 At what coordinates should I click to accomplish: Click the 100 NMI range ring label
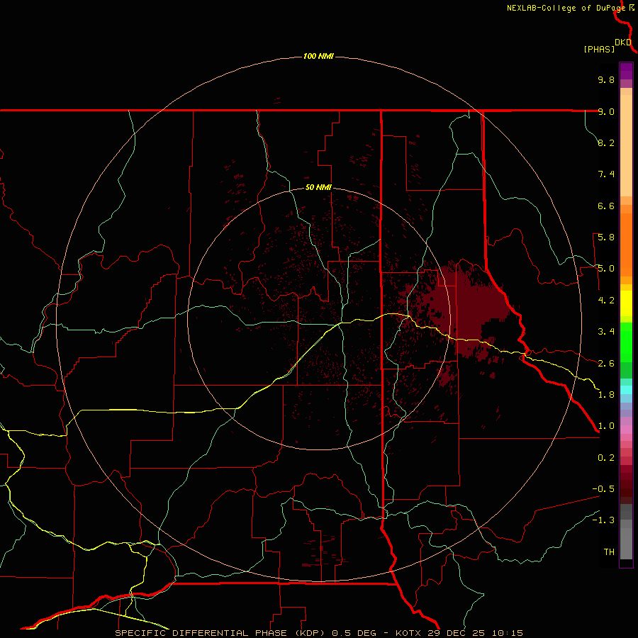(318, 56)
